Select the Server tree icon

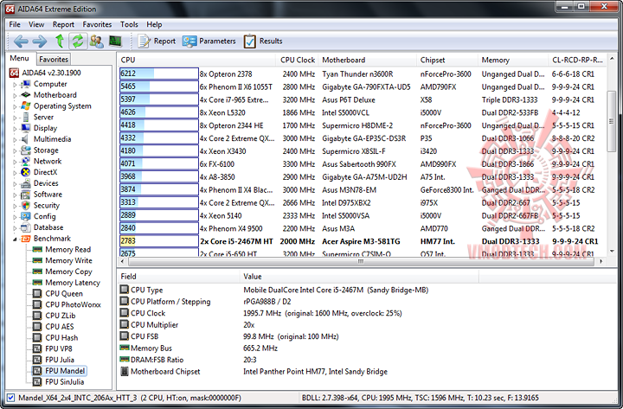pos(25,117)
